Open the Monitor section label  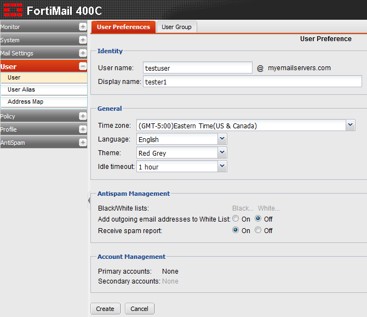(x=10, y=27)
